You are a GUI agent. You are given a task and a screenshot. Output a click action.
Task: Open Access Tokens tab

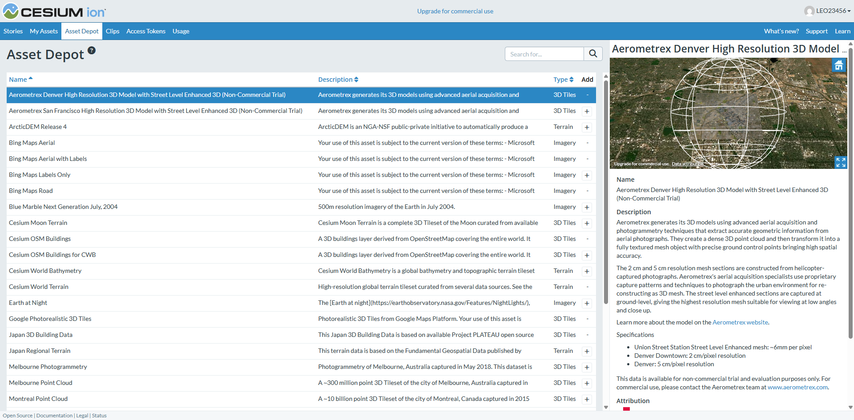coord(146,31)
